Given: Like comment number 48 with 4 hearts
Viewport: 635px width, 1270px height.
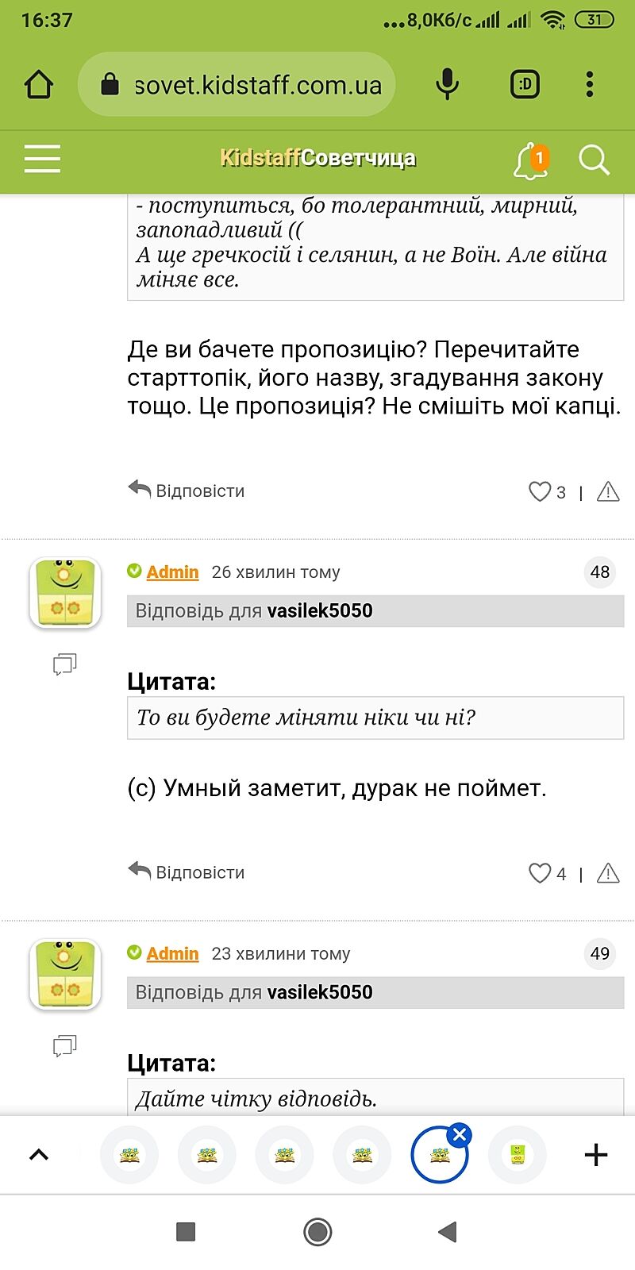Looking at the screenshot, I should point(540,874).
